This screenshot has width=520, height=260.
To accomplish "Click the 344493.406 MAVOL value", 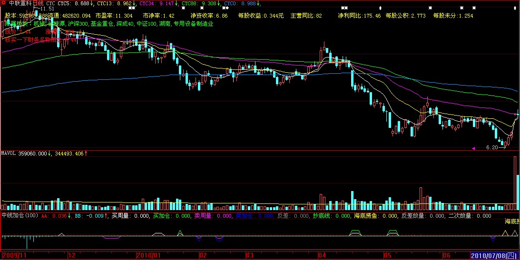I will 70,154.
